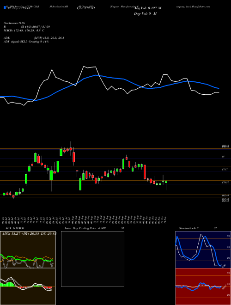Click the blue stochastics chart panel
Viewport: 231px width, 305px height.
tap(203, 250)
